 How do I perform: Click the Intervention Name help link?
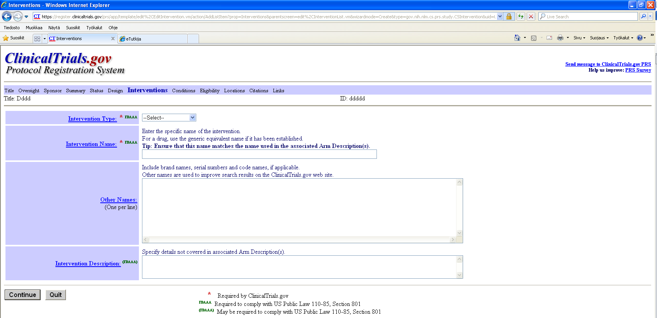[x=91, y=144]
